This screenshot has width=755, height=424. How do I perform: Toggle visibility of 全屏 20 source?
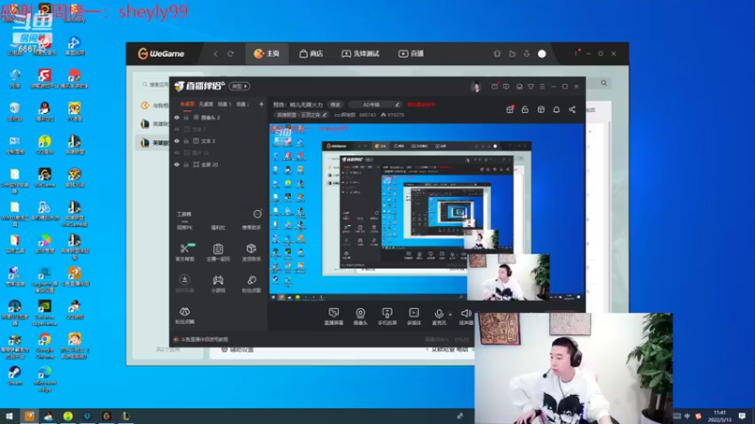(176, 164)
